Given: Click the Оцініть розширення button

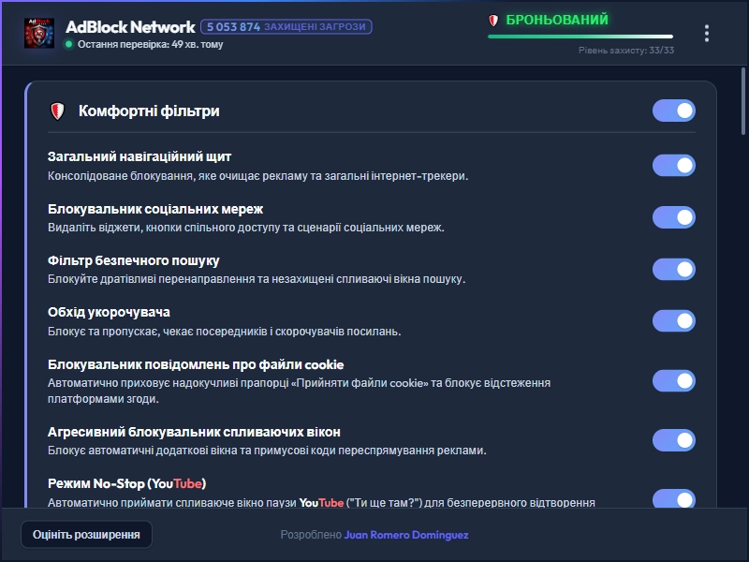Looking at the screenshot, I should coord(86,534).
